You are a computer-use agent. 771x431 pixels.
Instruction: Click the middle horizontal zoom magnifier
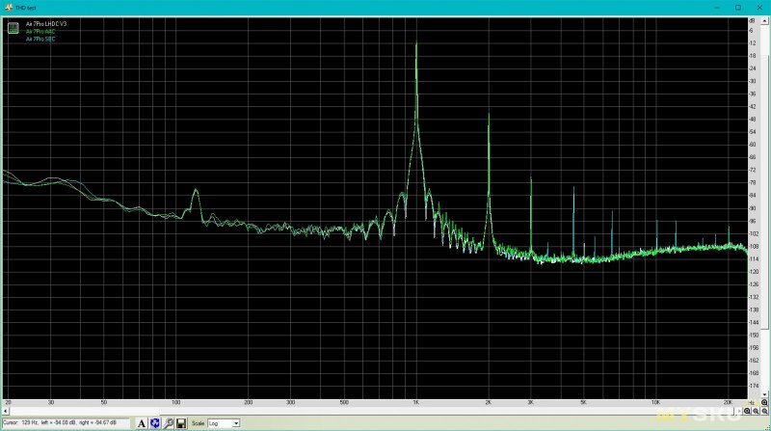756,412
